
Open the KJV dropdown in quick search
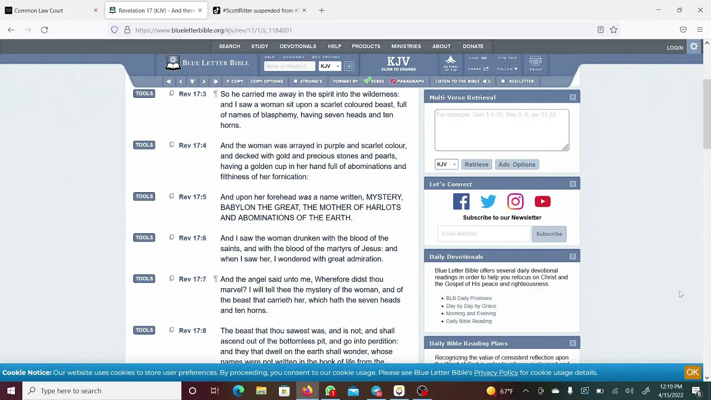(x=329, y=66)
